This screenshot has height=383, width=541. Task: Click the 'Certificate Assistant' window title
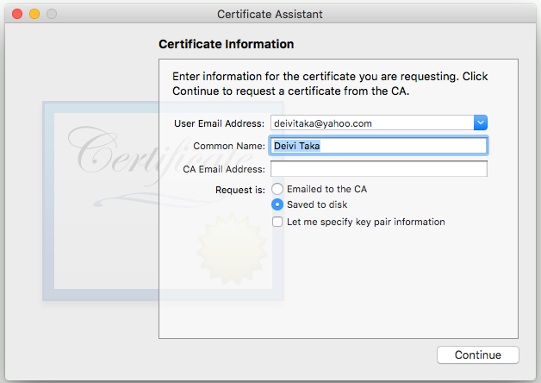click(x=270, y=15)
